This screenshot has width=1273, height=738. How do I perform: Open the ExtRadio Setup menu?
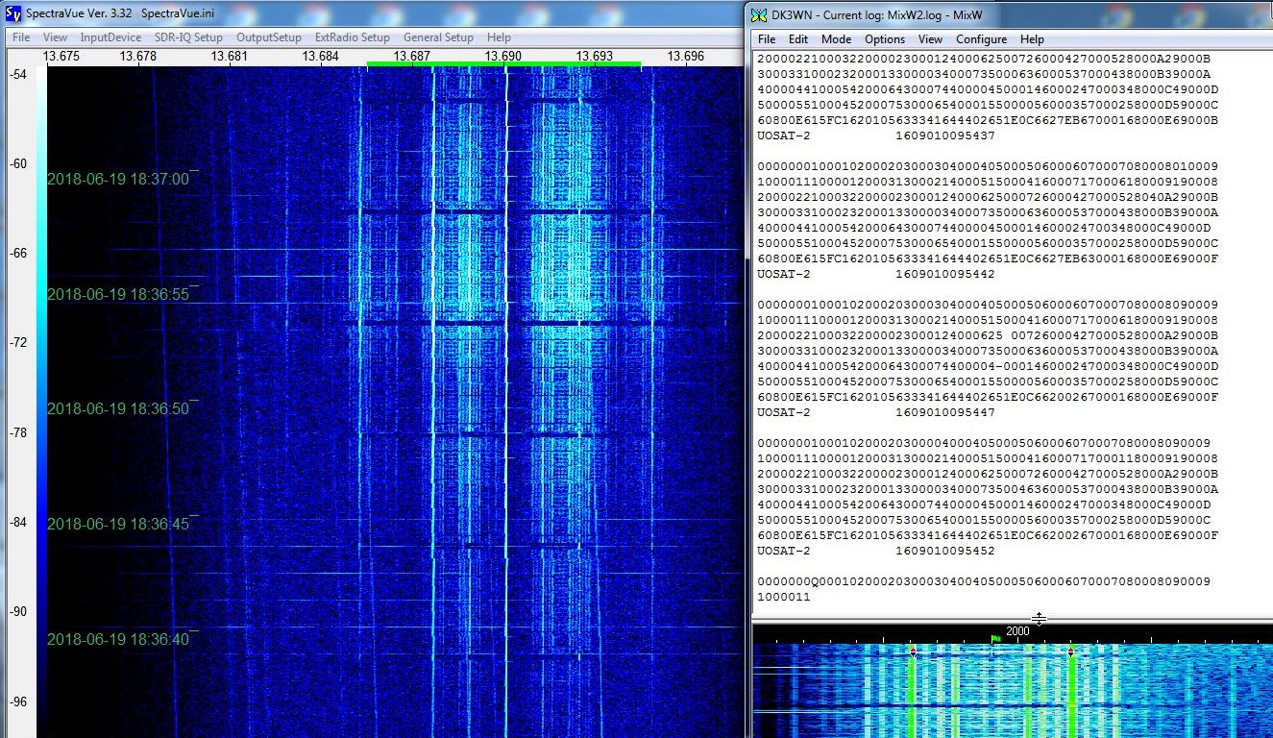point(353,37)
